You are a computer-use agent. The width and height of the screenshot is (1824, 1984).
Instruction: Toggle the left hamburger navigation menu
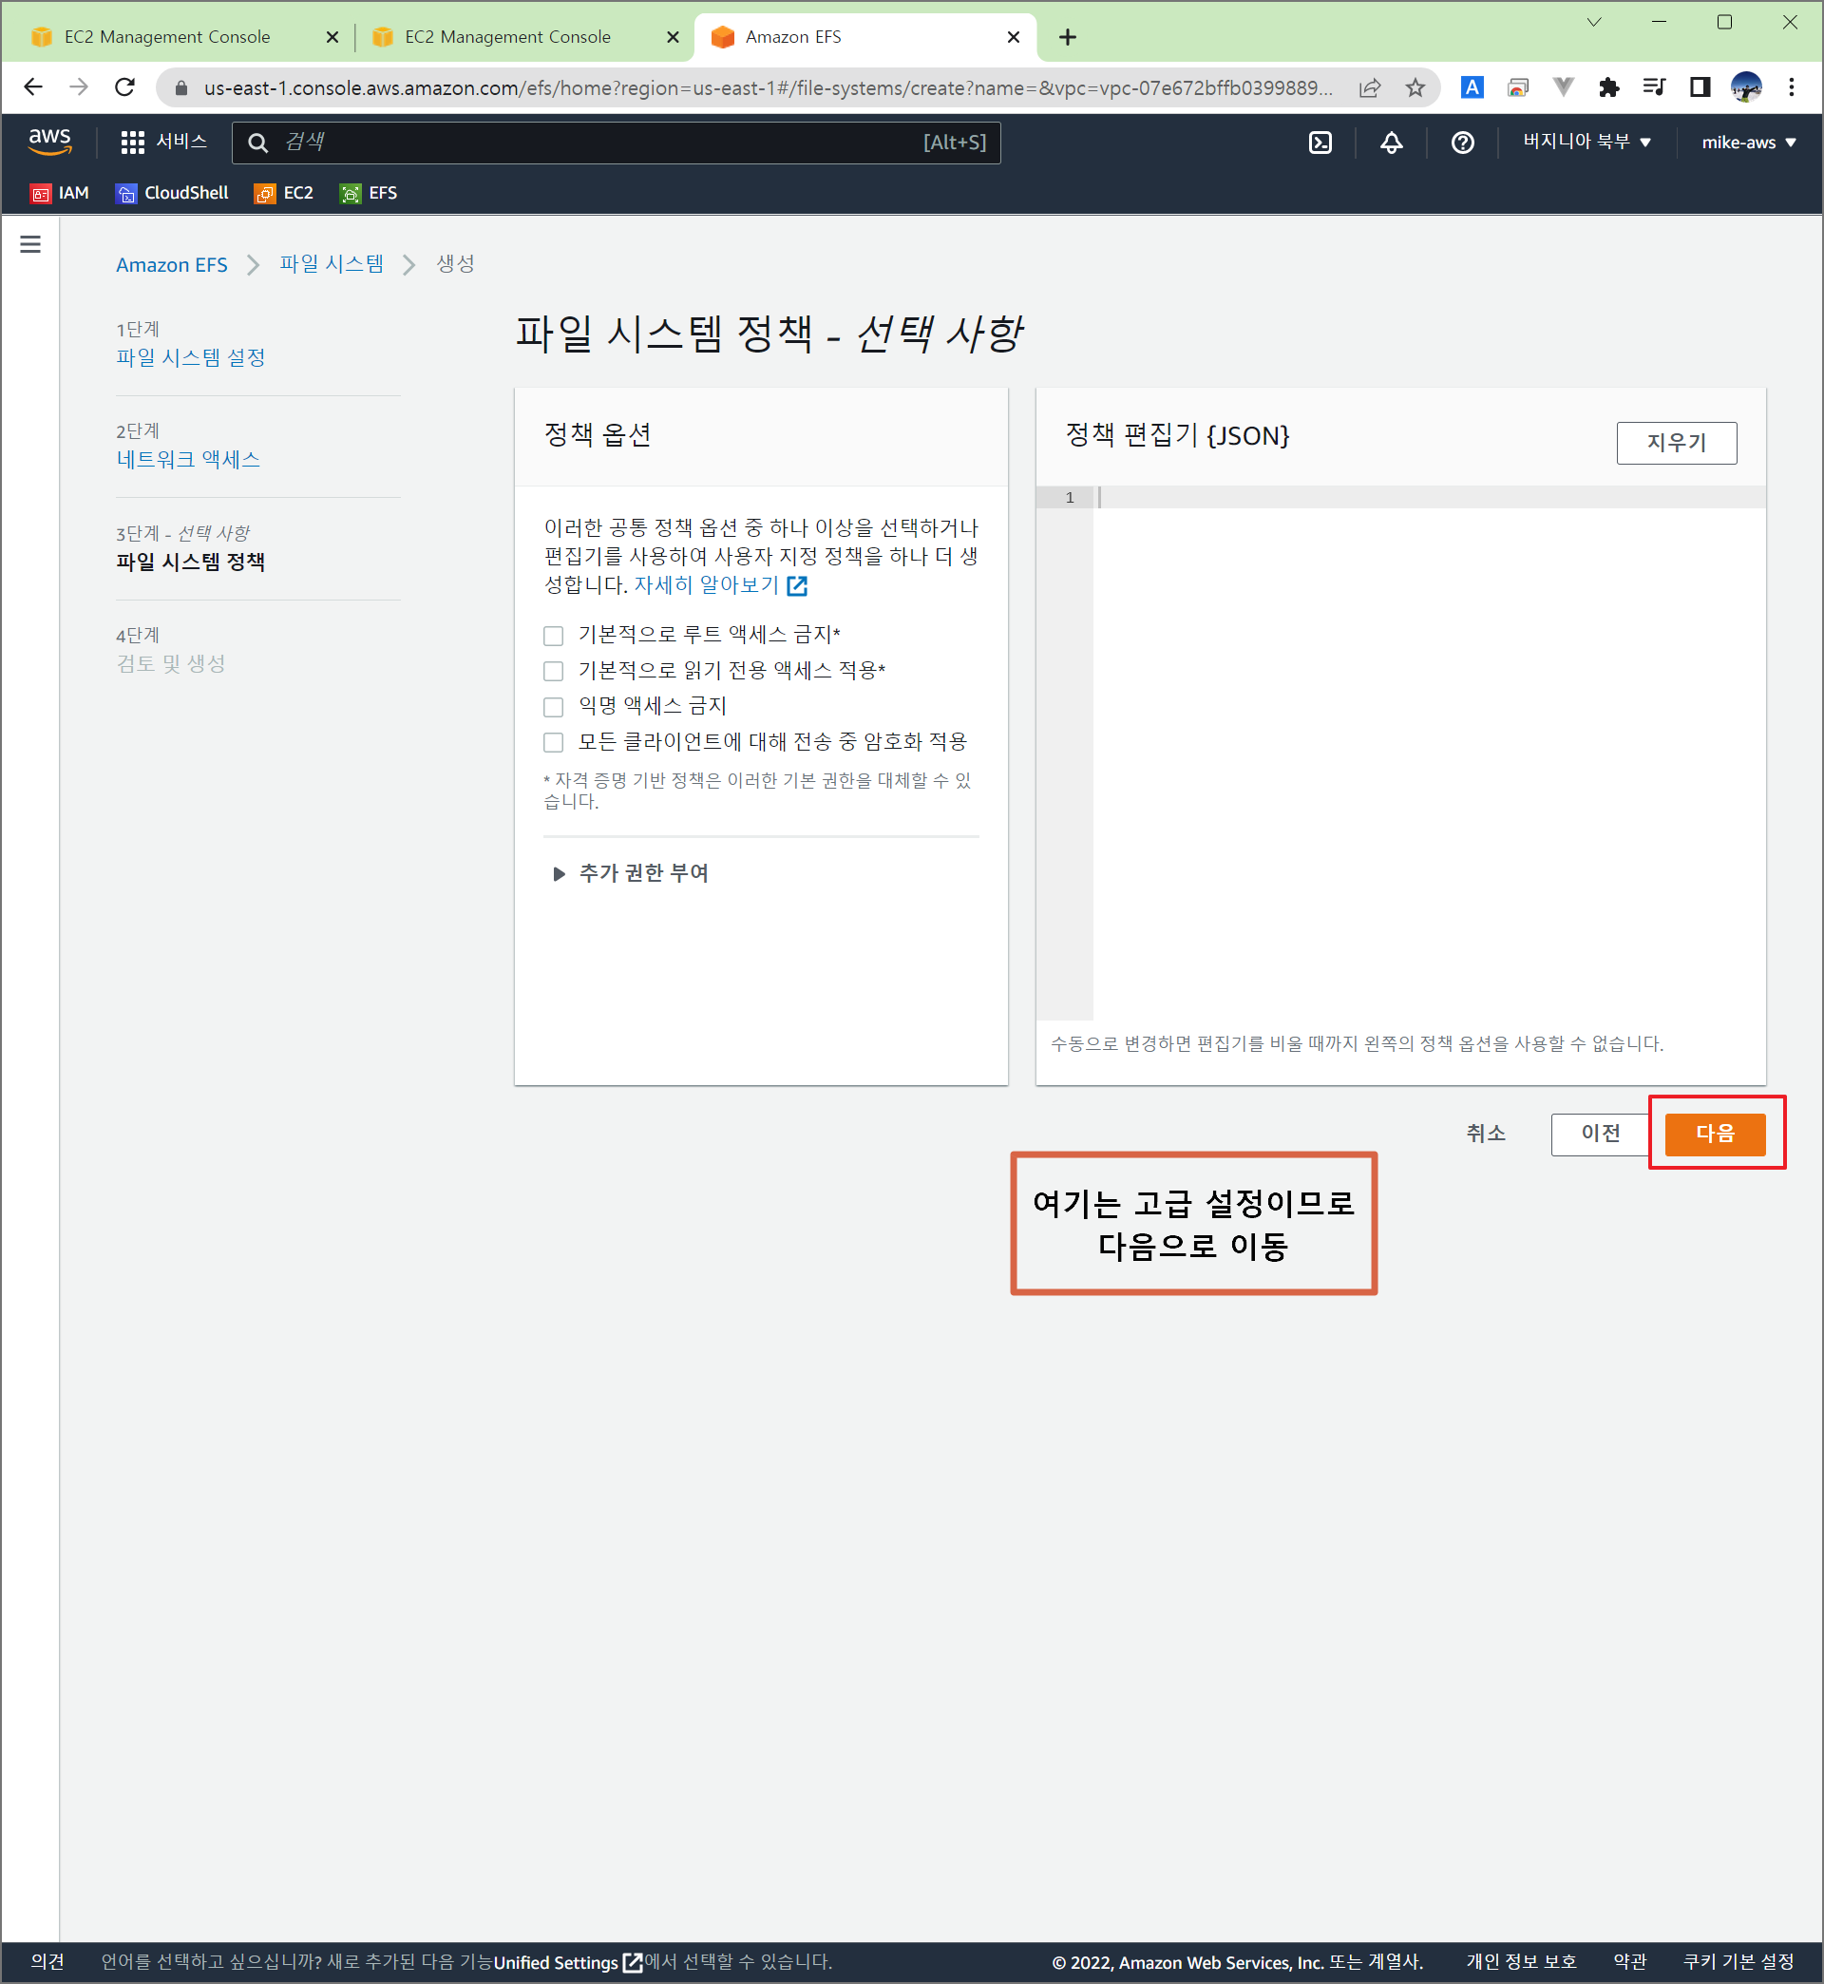click(30, 244)
